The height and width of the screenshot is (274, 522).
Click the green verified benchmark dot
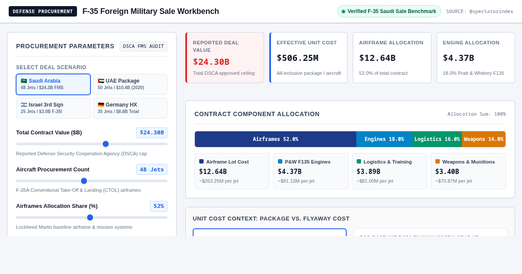tap(343, 11)
